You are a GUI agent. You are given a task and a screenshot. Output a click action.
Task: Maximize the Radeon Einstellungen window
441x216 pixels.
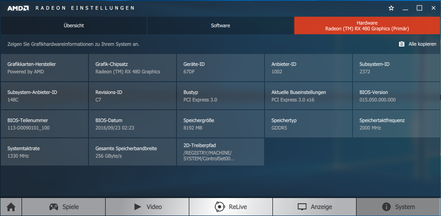click(419, 8)
